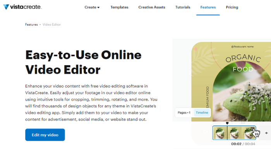Select the Timeline tab in preview

tap(202, 113)
